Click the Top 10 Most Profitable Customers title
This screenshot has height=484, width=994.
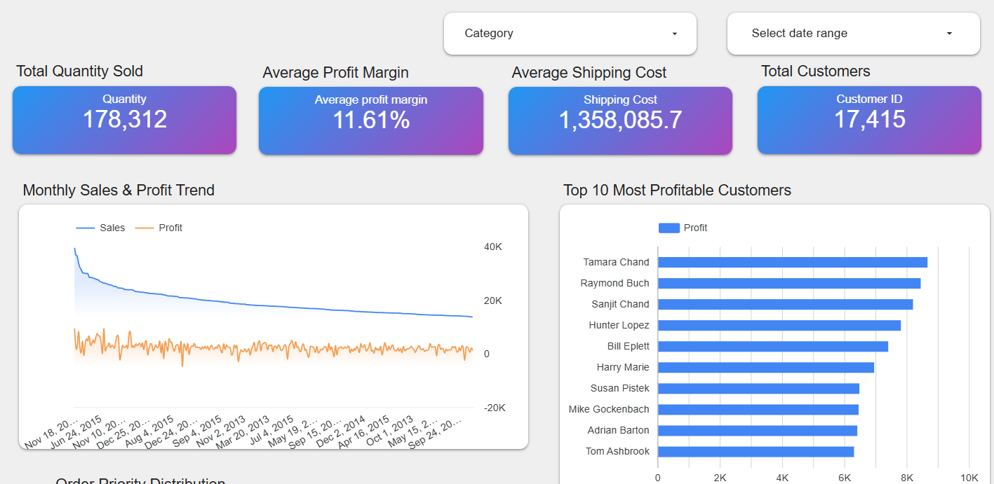[x=677, y=190]
